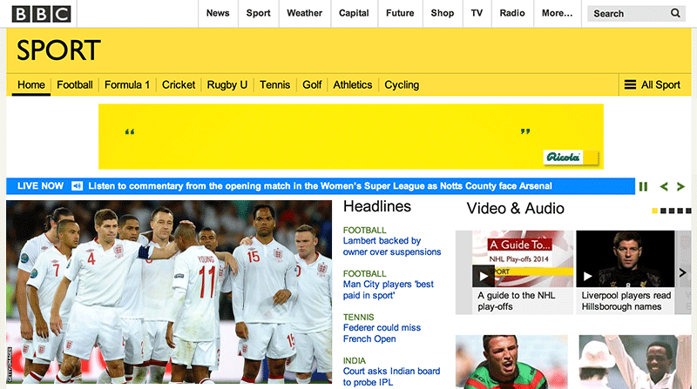This screenshot has height=389, width=697.
Task: Go to the Tennis tab
Action: [x=274, y=84]
